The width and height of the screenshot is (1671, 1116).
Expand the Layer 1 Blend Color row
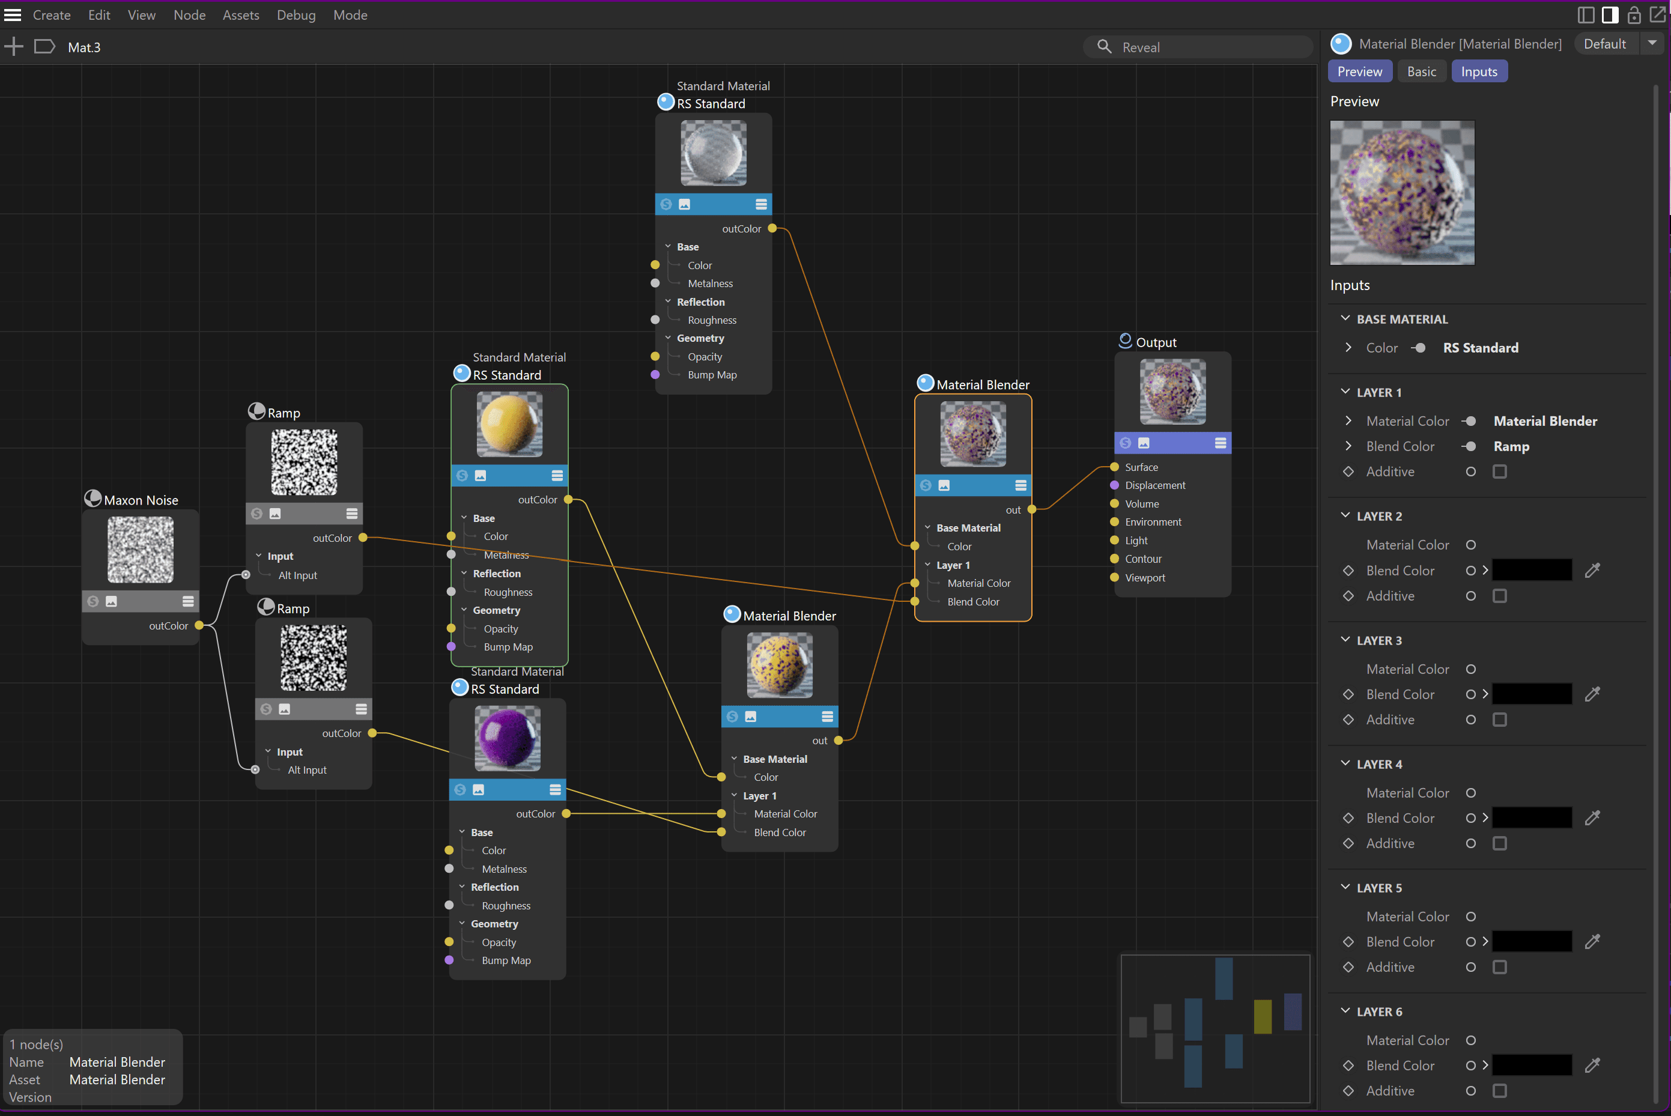click(1348, 446)
